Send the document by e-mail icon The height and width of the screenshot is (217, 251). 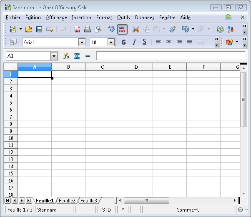pos(50,29)
